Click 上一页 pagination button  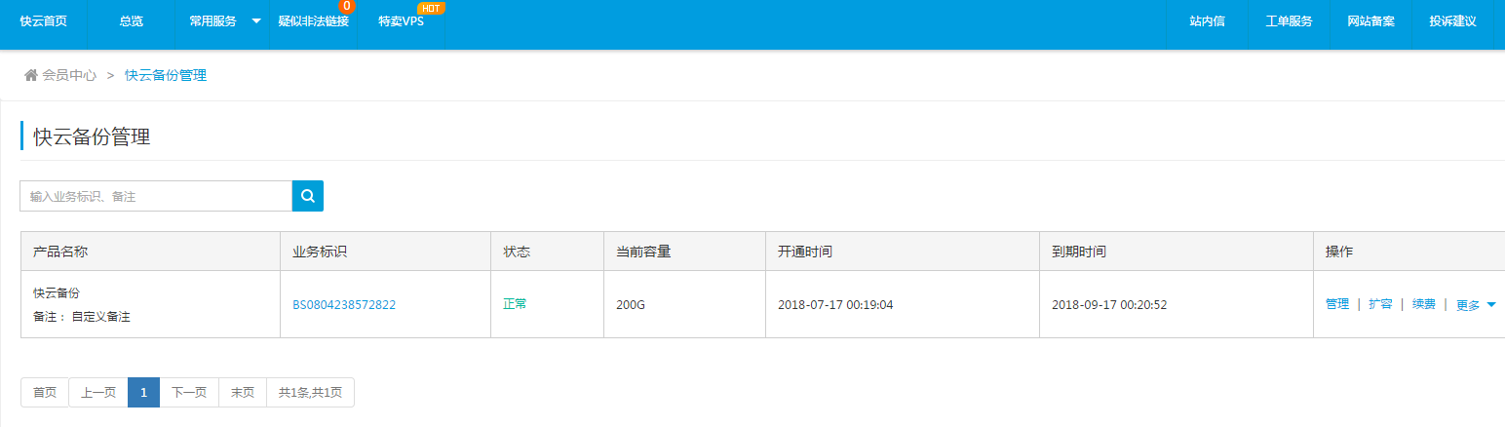point(98,393)
